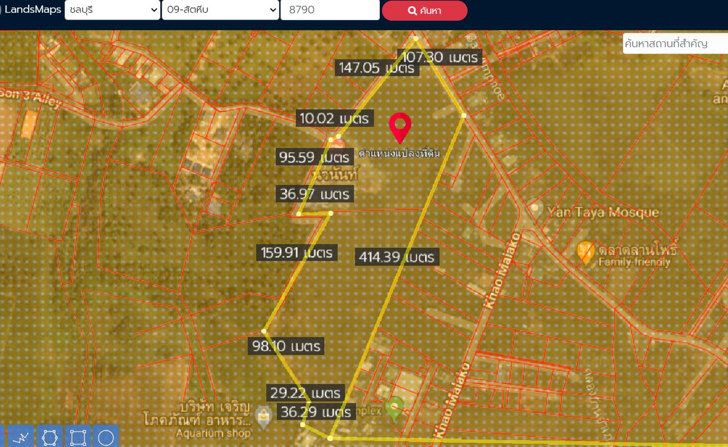728x447 pixels.
Task: Click the LandsMaps logo text
Action: point(34,9)
